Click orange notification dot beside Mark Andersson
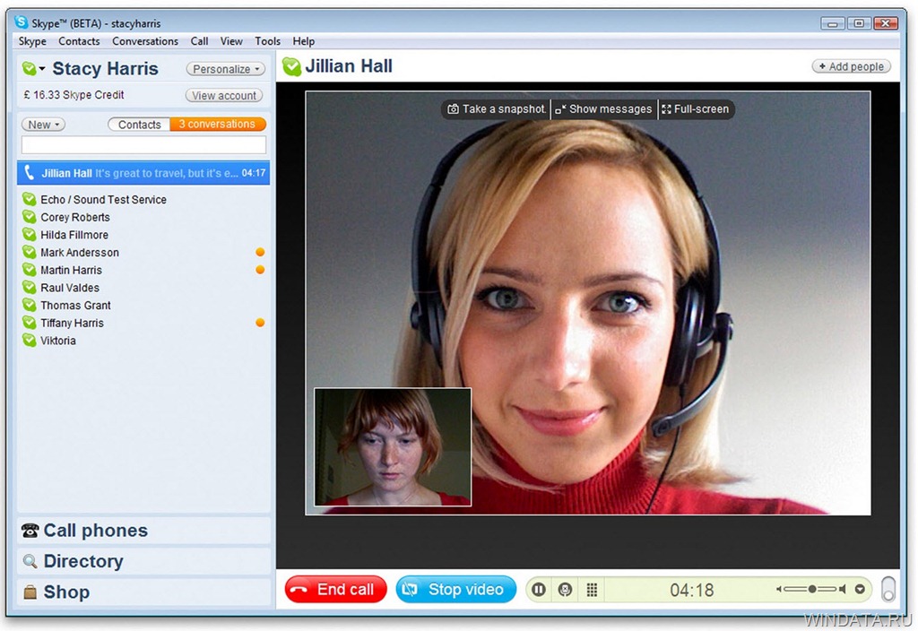The height and width of the screenshot is (631, 918). (260, 252)
